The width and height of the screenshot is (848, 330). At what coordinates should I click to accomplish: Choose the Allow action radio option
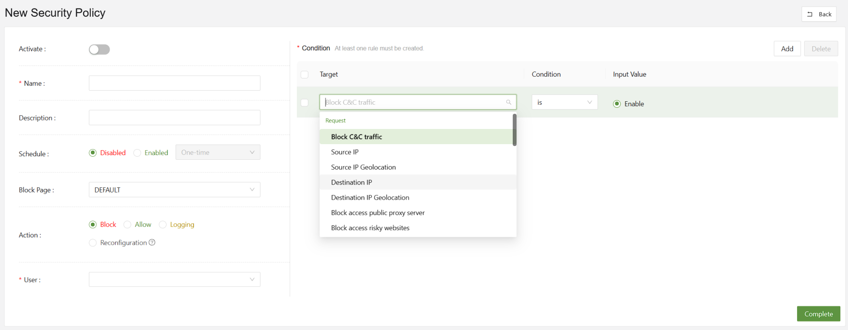coord(128,225)
